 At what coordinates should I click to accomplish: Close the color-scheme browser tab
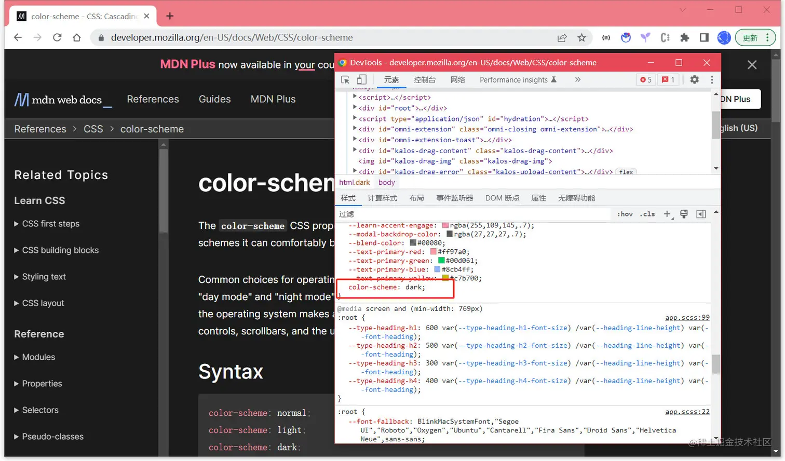pos(146,16)
